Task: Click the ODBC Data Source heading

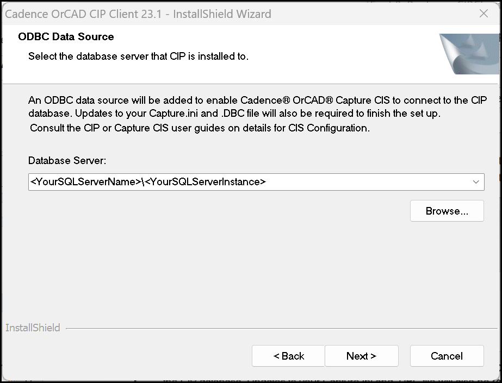Action: pos(66,36)
